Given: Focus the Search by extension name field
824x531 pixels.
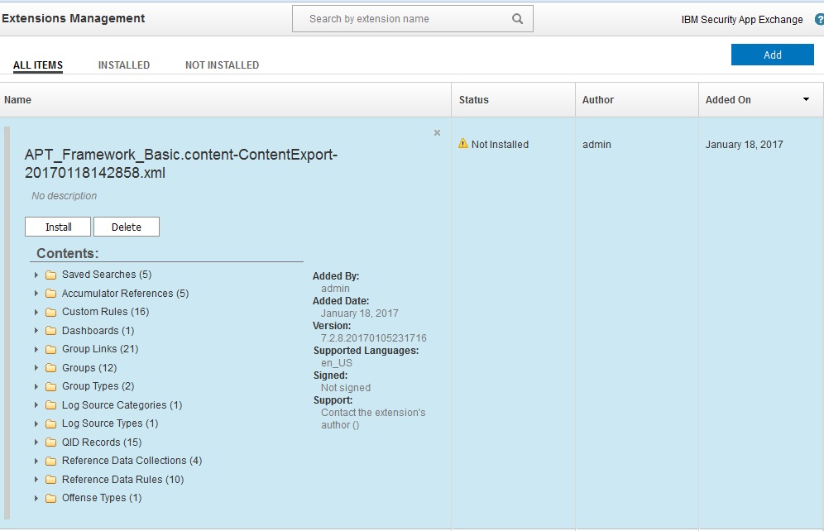Looking at the screenshot, I should (x=401, y=19).
